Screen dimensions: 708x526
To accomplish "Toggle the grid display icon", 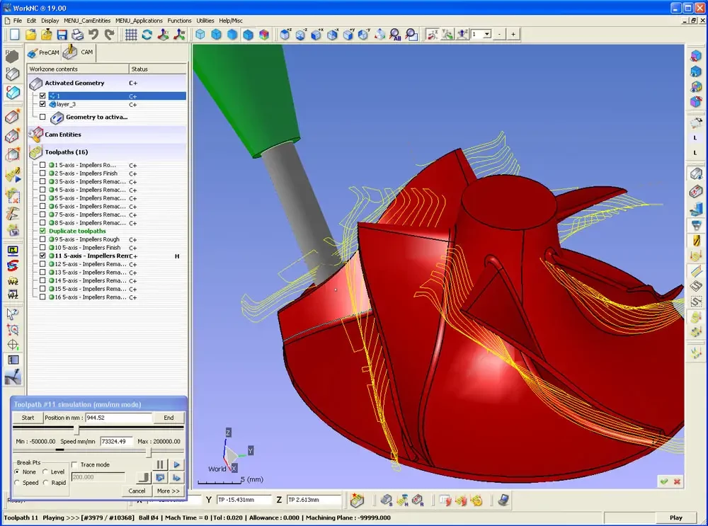I will [x=131, y=34].
